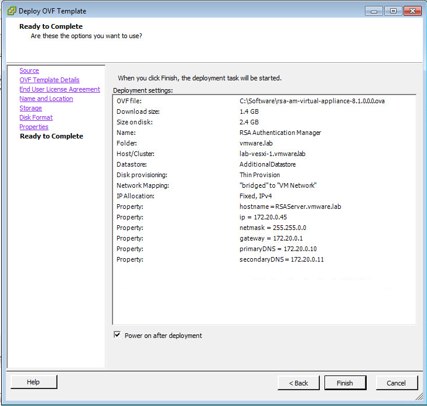Open the Storage step link

[30, 108]
